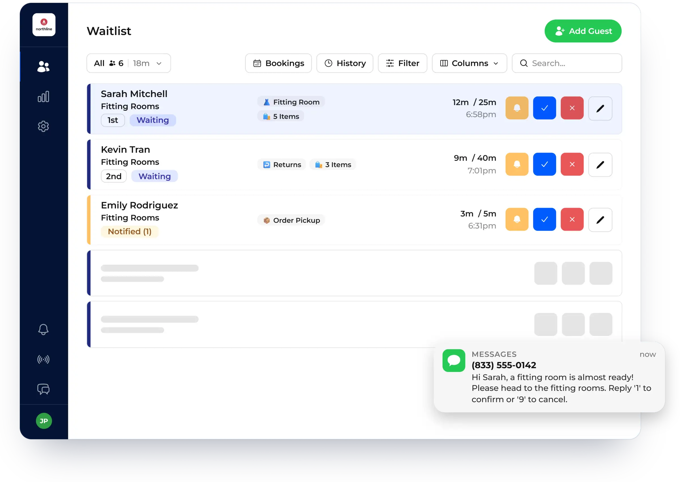Open the Messages notification from (833) 555-0142
Viewport: 680px width, 482px height.
pyautogui.click(x=549, y=377)
